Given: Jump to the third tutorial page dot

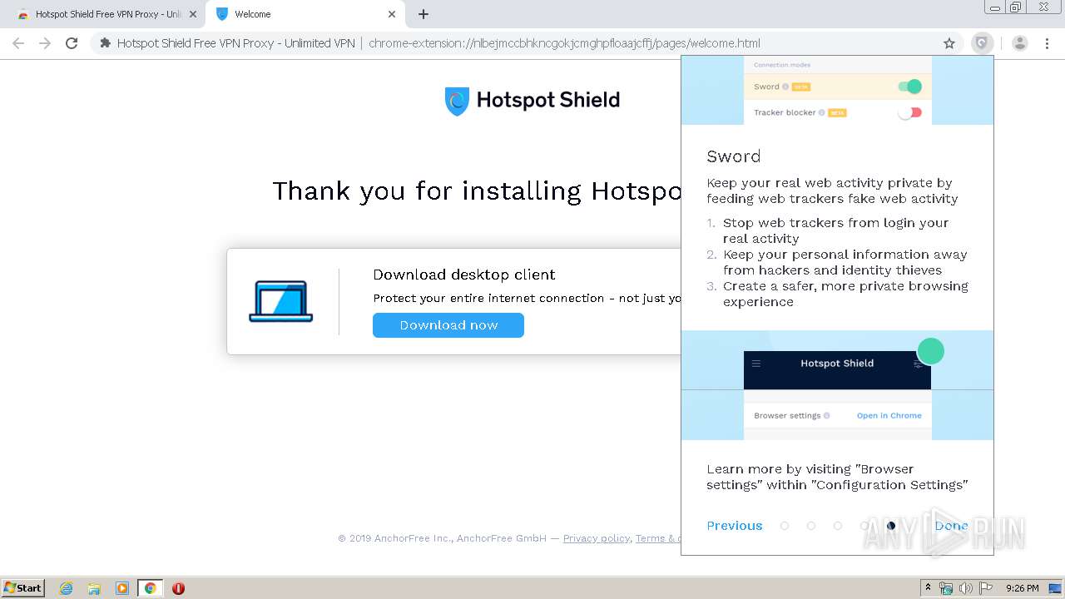Looking at the screenshot, I should point(838,526).
